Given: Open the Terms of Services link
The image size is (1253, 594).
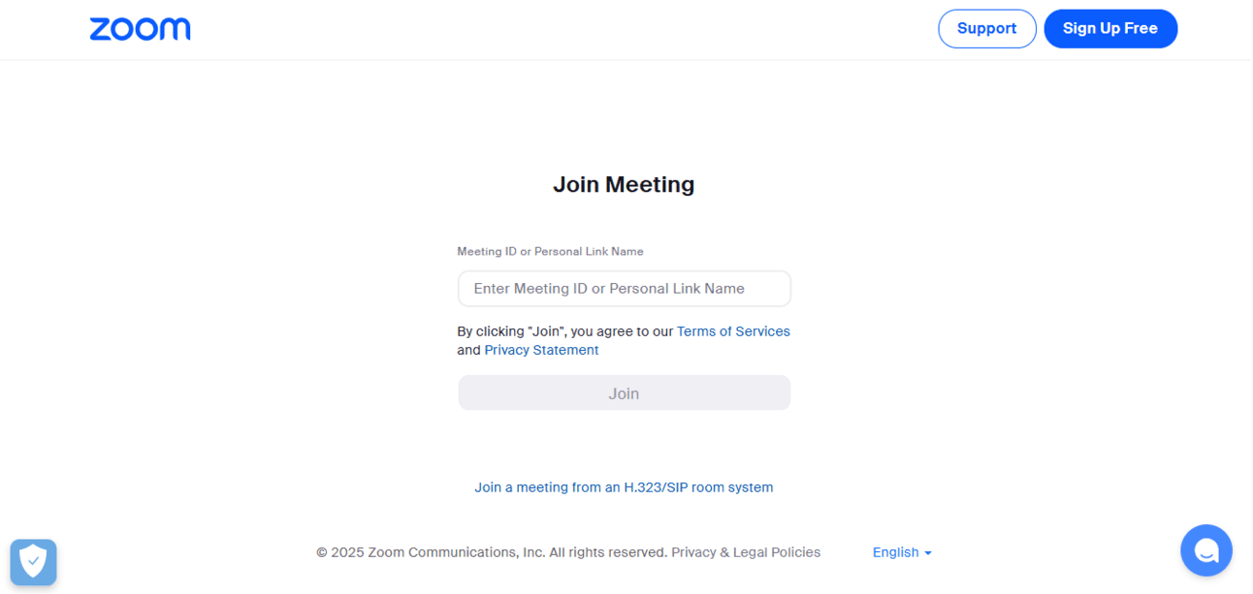Looking at the screenshot, I should 733,331.
